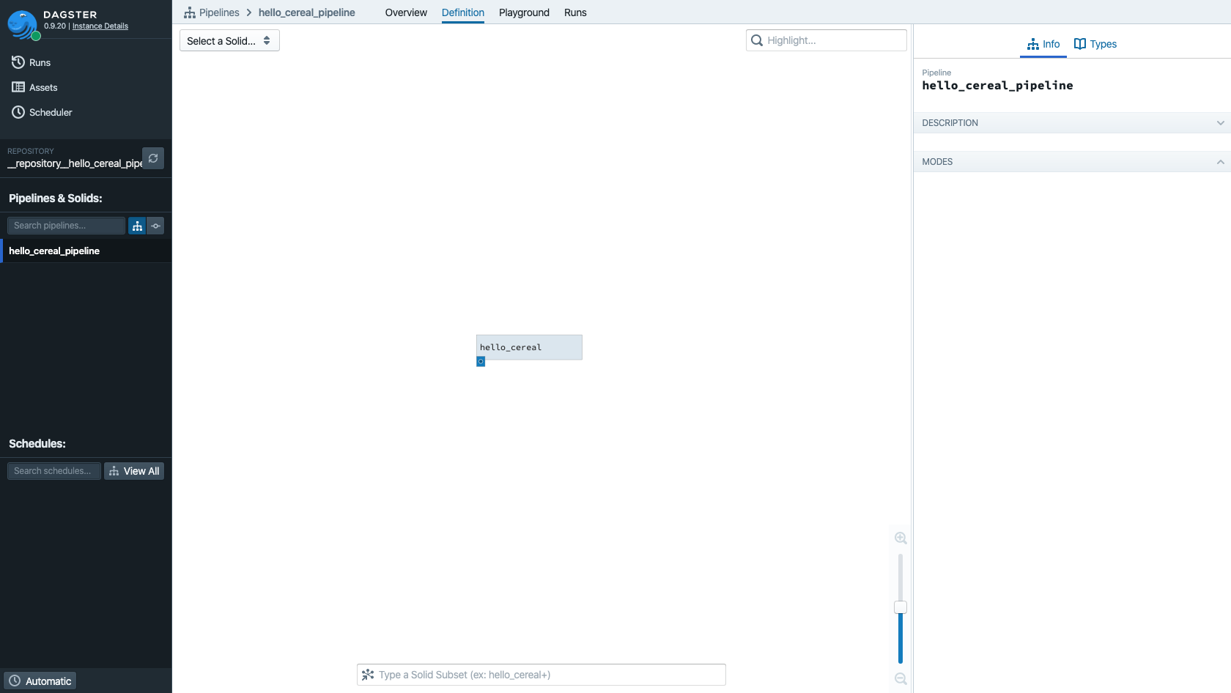The image size is (1231, 693).
Task: Focus the Solid Subset input
Action: [x=541, y=675]
